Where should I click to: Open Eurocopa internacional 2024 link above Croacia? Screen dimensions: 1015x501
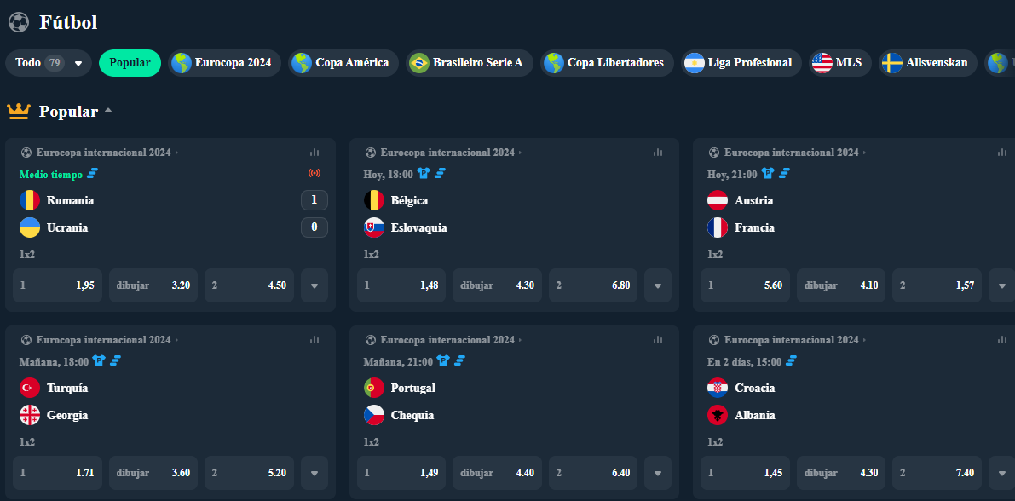[x=791, y=340]
